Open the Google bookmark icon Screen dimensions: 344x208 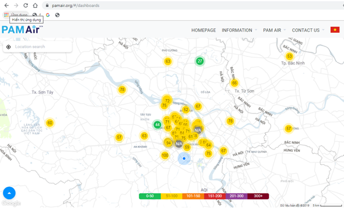pos(48,15)
